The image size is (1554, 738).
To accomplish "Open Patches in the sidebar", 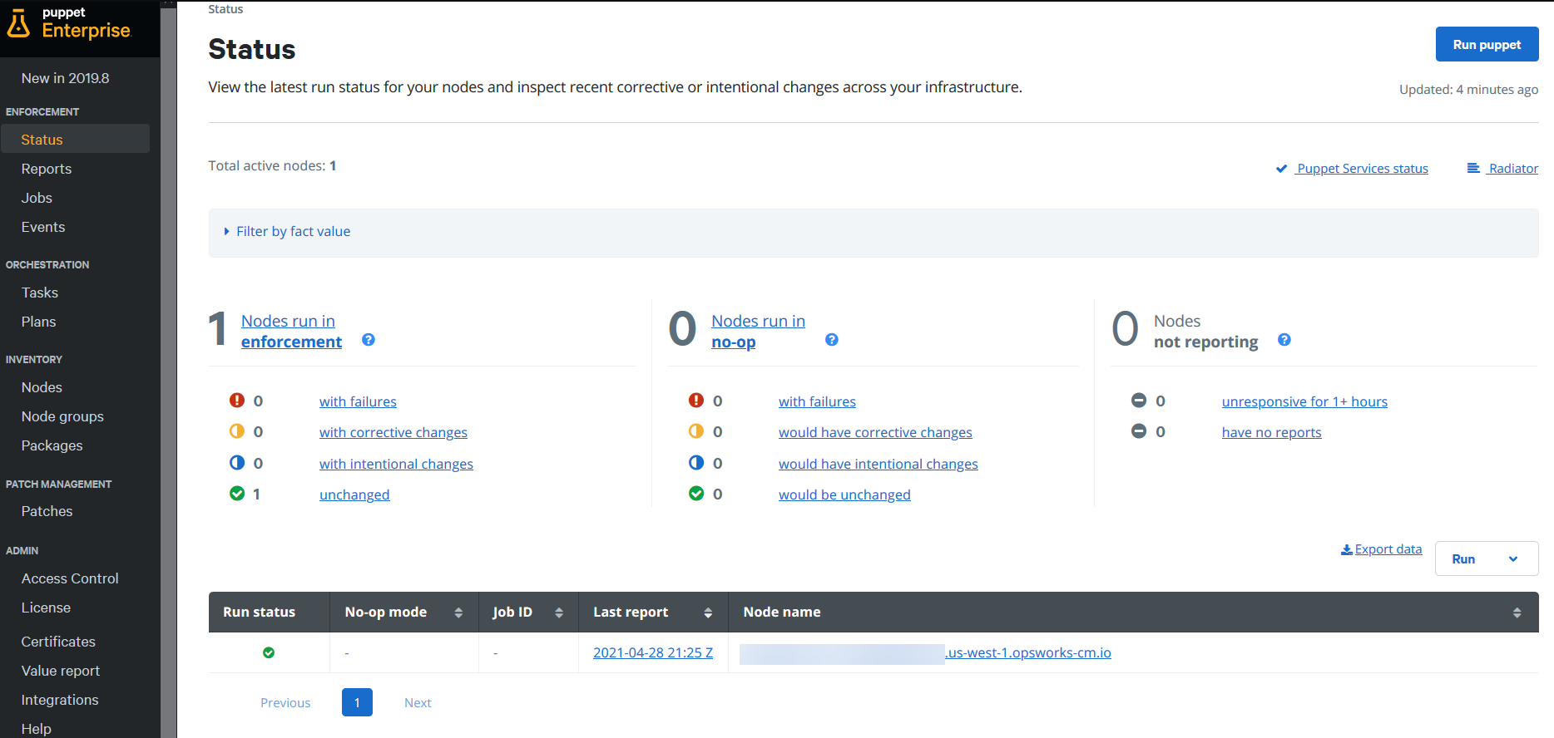I will [x=47, y=511].
